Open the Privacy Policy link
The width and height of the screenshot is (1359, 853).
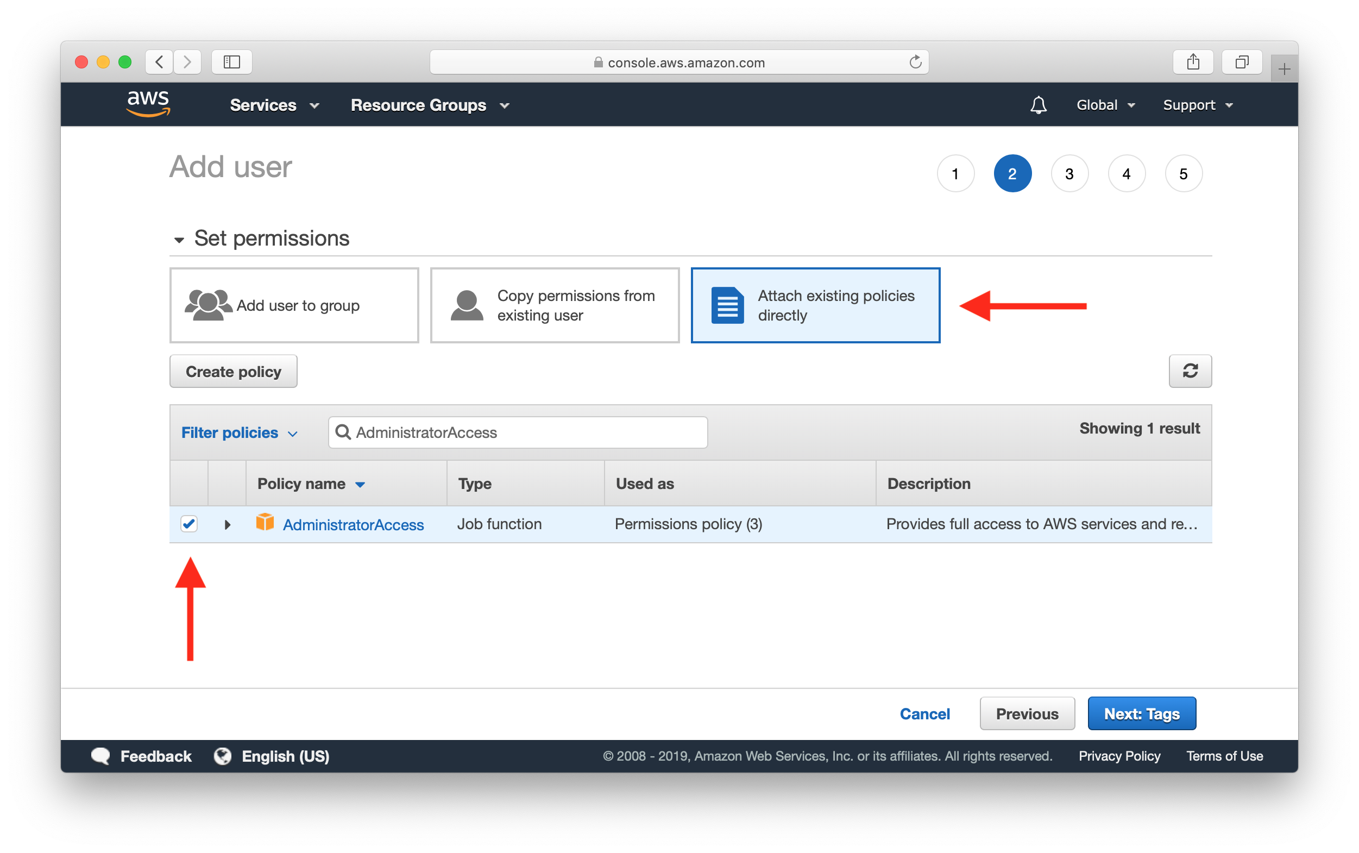point(1119,756)
